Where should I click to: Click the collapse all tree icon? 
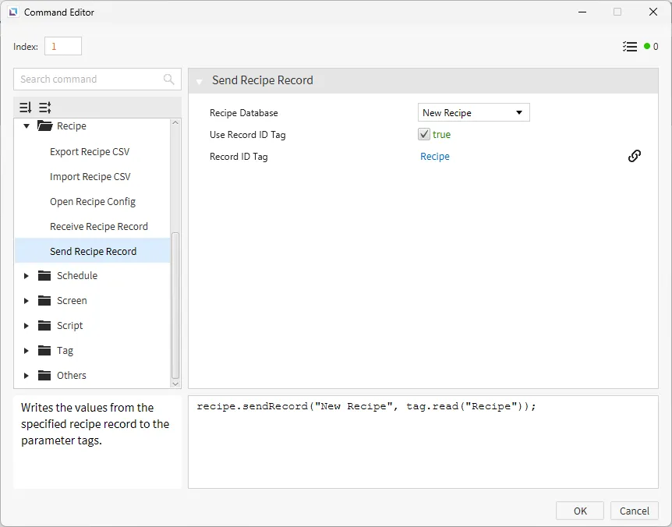(44, 108)
